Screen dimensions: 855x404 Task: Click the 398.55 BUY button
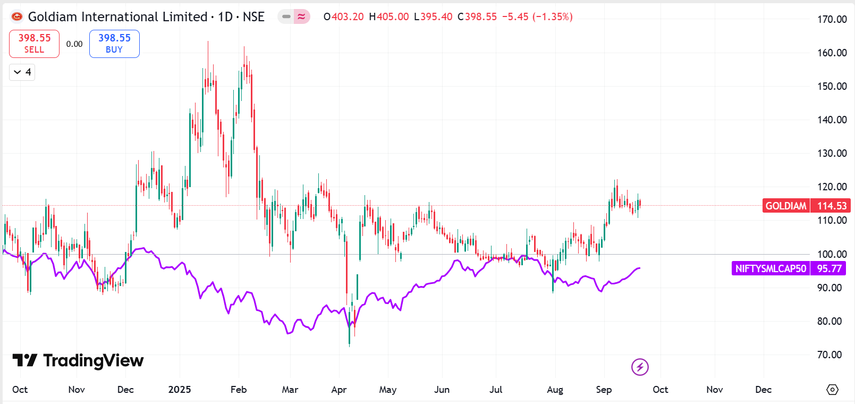tap(114, 44)
